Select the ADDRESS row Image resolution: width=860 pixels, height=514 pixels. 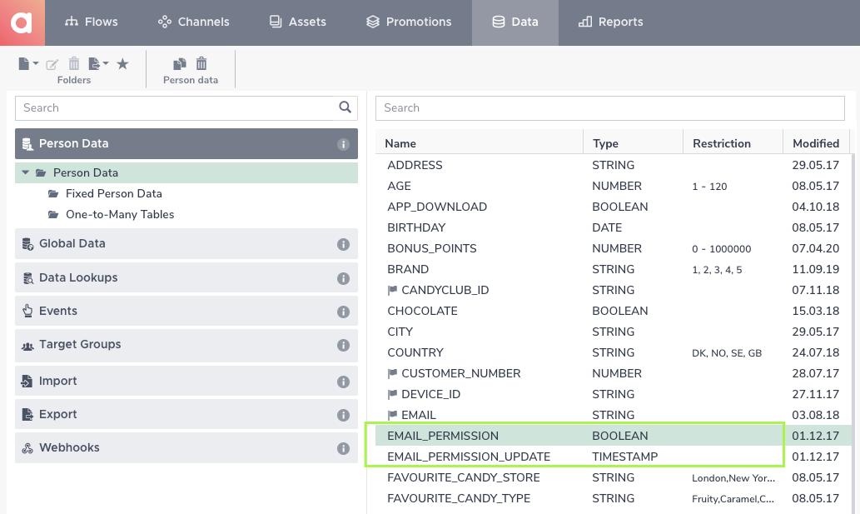click(x=614, y=165)
